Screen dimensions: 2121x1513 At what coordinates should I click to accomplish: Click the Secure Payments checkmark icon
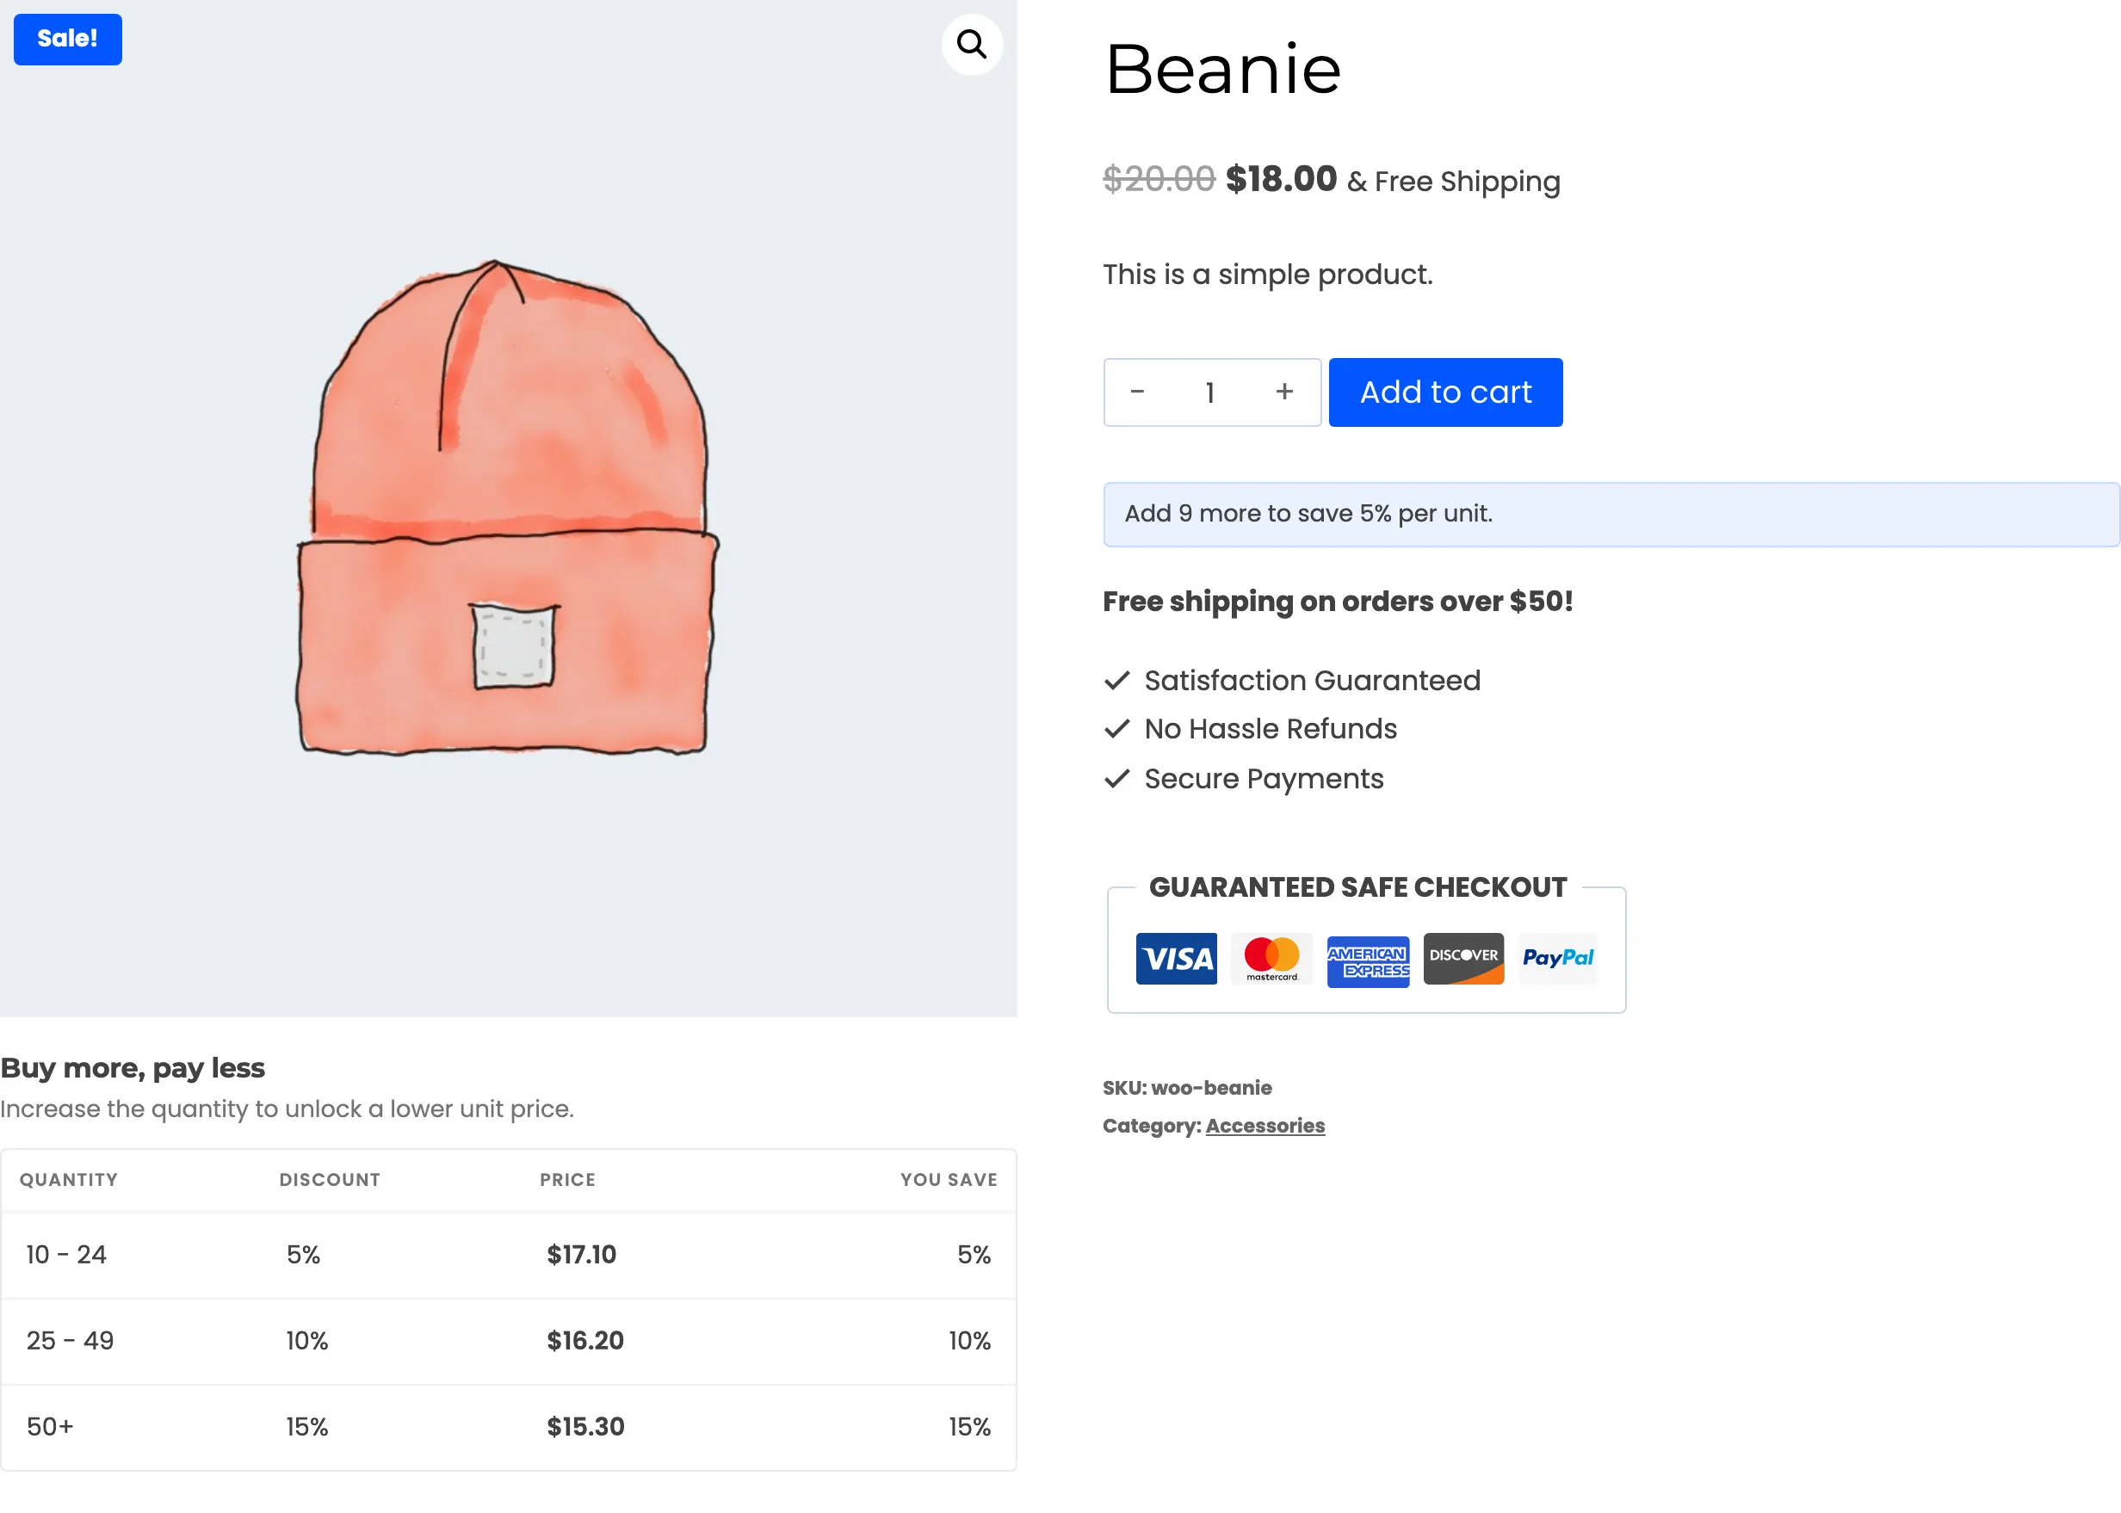[1116, 778]
